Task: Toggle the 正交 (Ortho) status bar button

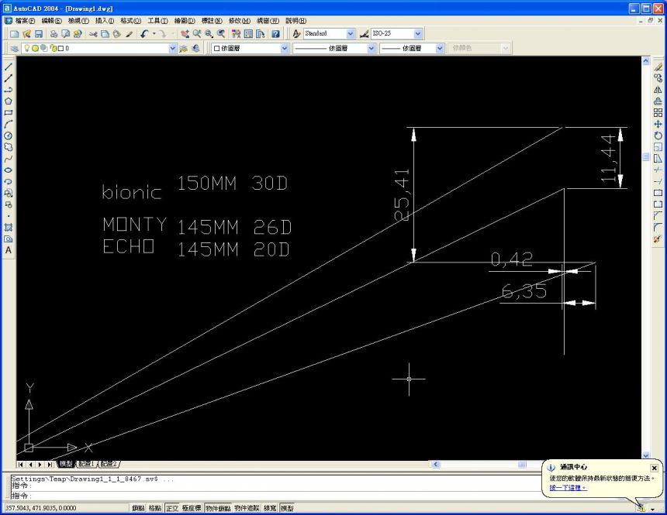Action: (x=171, y=508)
